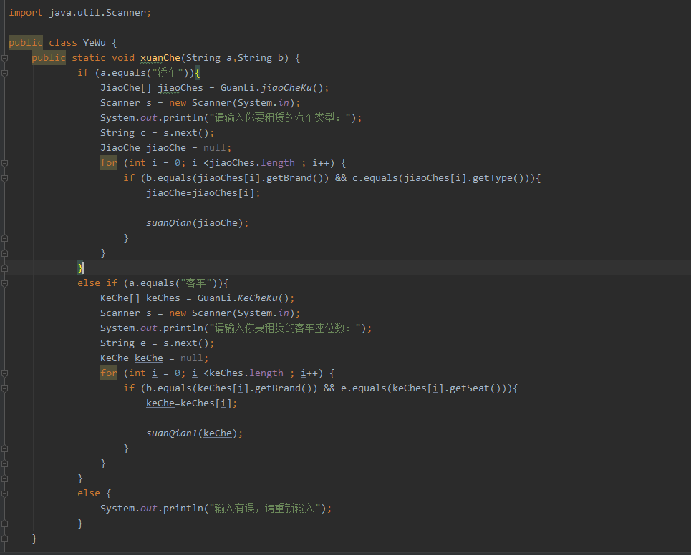
Task: Click the else keyword before the final println
Action: 89,493
